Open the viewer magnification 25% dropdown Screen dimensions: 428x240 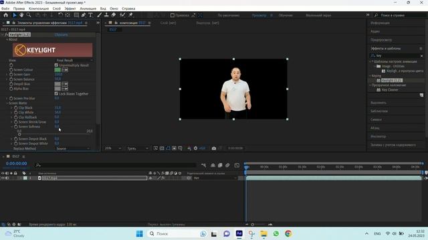click(113, 148)
